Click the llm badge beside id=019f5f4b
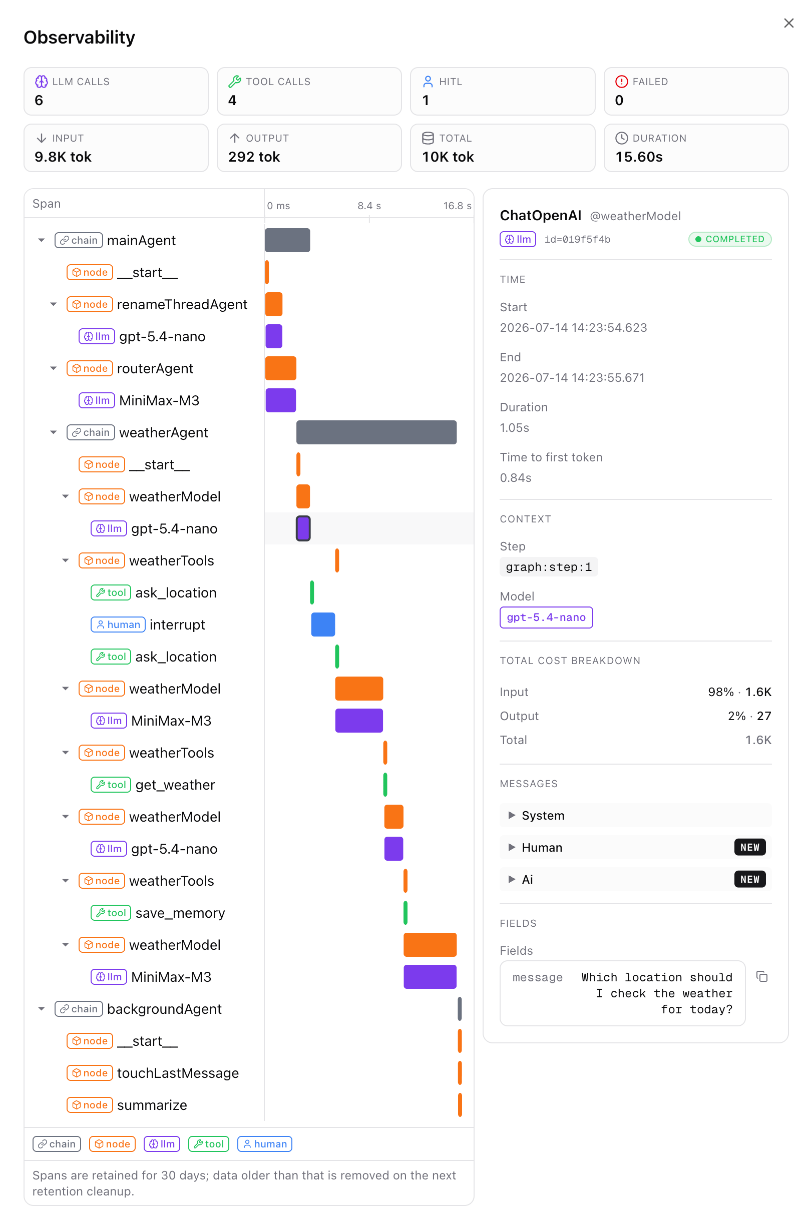This screenshot has height=1223, width=809. [518, 239]
